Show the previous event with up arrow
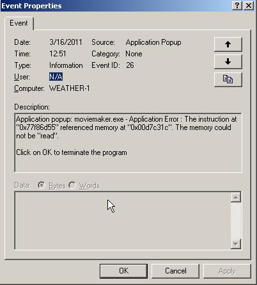The width and height of the screenshot is (257, 285). click(x=228, y=44)
